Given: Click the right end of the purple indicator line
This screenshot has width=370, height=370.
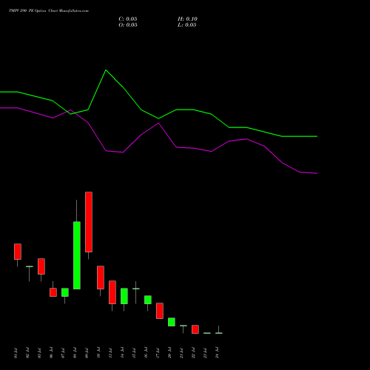Looking at the screenshot, I should click(317, 173).
